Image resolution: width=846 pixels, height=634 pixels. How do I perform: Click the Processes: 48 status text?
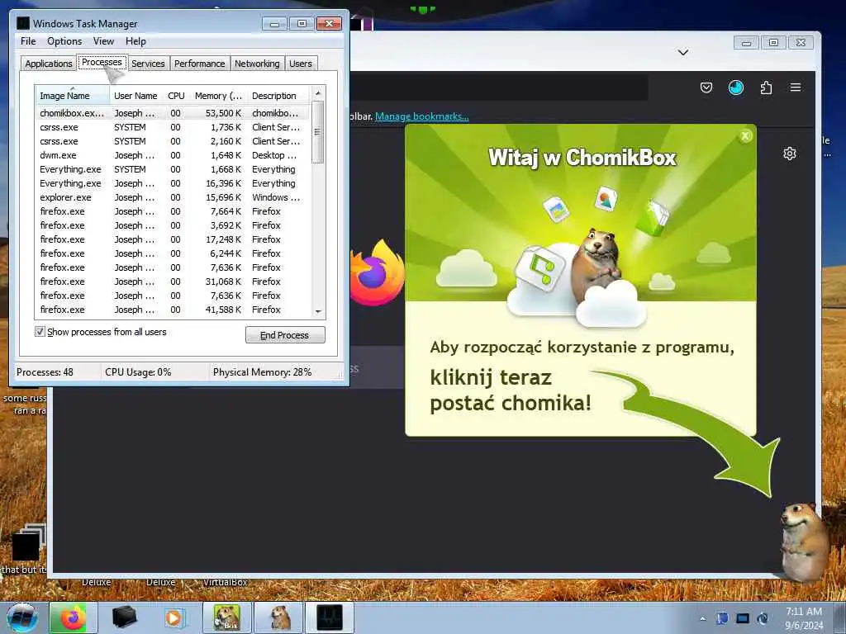click(45, 372)
